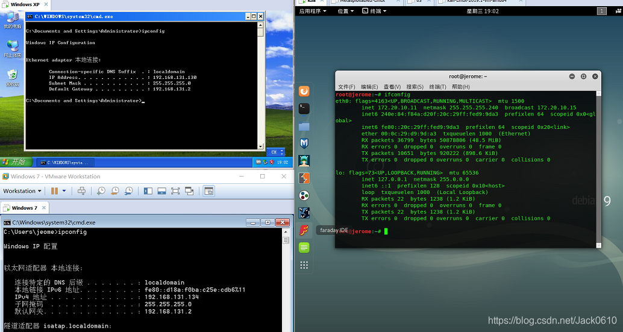Close the Windows 7 VM tab
623x332 pixels.
tap(44, 208)
